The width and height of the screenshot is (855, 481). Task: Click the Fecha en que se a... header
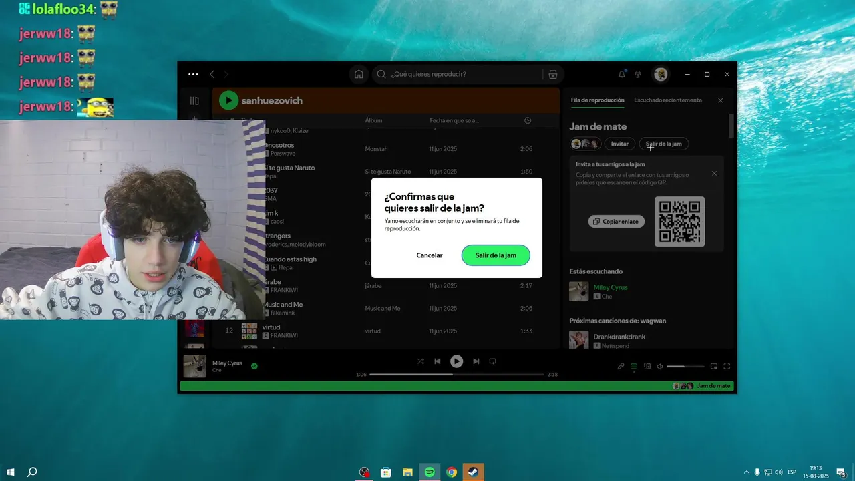454,120
